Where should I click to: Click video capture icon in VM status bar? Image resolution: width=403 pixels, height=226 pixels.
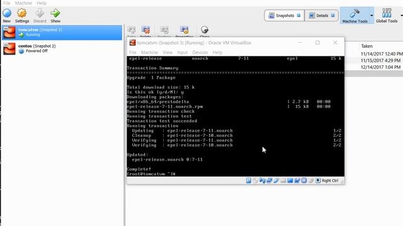point(297,180)
